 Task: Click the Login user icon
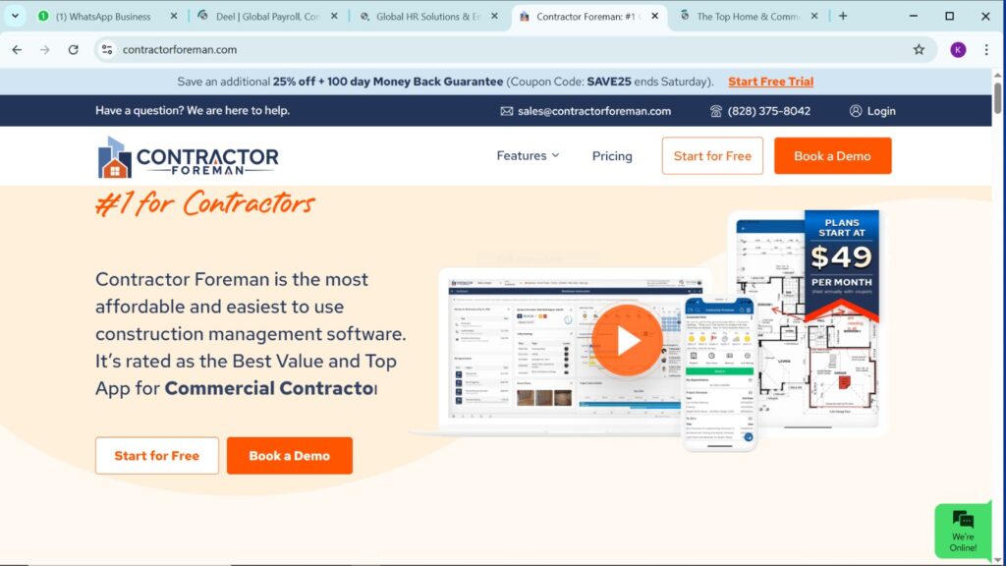tap(856, 111)
